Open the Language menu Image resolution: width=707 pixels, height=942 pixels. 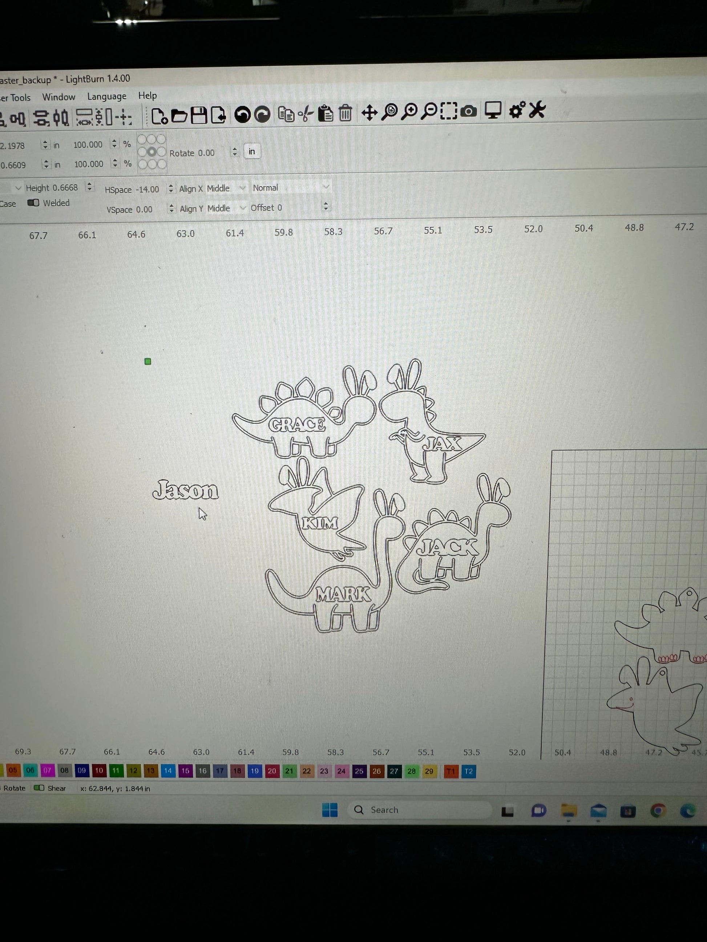tap(106, 96)
